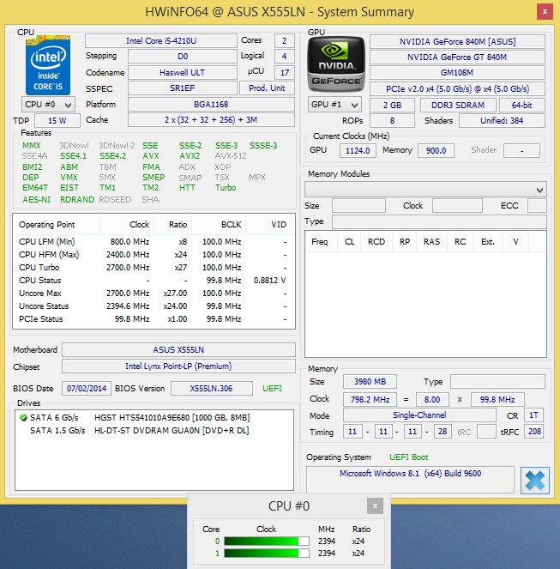Click the Intel Core i5 logo

click(48, 65)
